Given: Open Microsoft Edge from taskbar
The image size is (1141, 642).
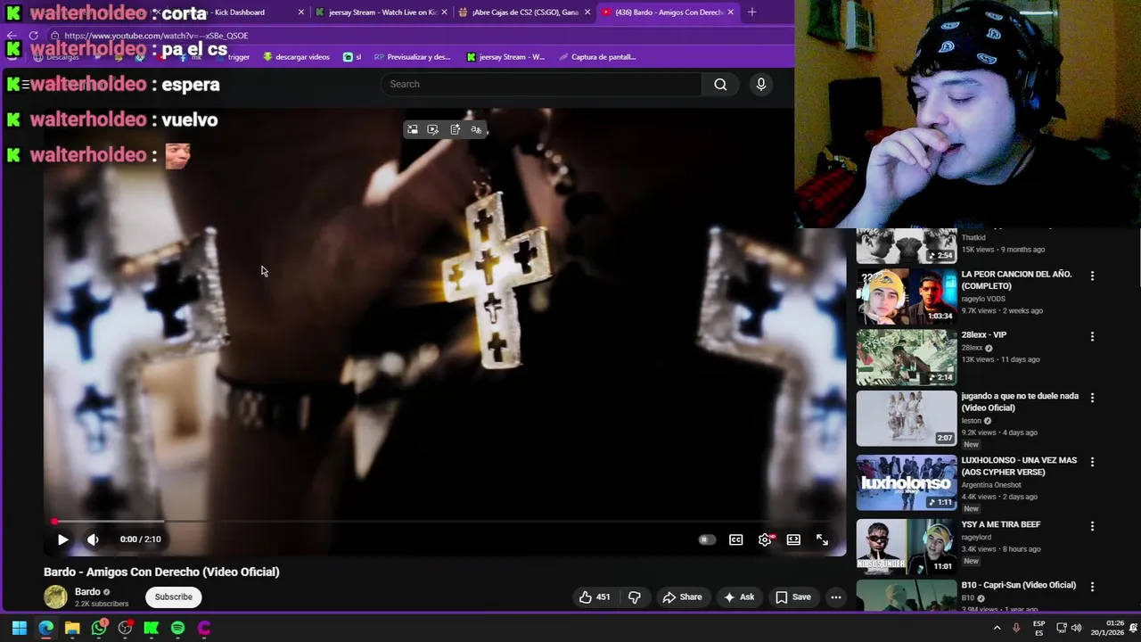Looking at the screenshot, I should pos(45,628).
